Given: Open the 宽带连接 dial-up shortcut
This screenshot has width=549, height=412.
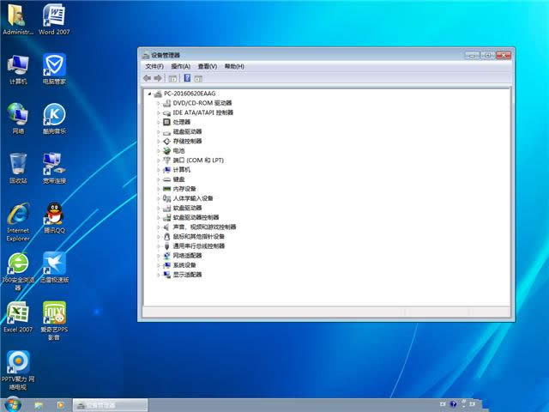Looking at the screenshot, I should (x=54, y=168).
